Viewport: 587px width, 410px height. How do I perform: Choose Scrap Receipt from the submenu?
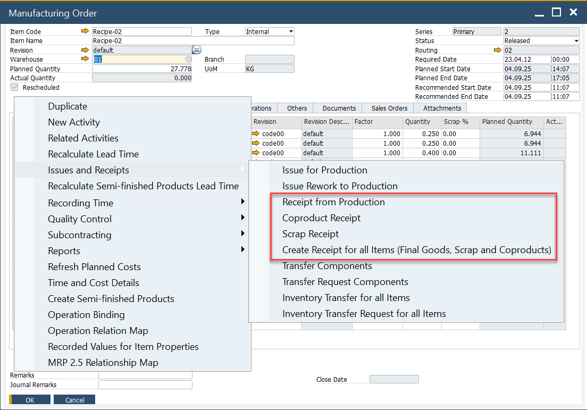[x=311, y=234]
